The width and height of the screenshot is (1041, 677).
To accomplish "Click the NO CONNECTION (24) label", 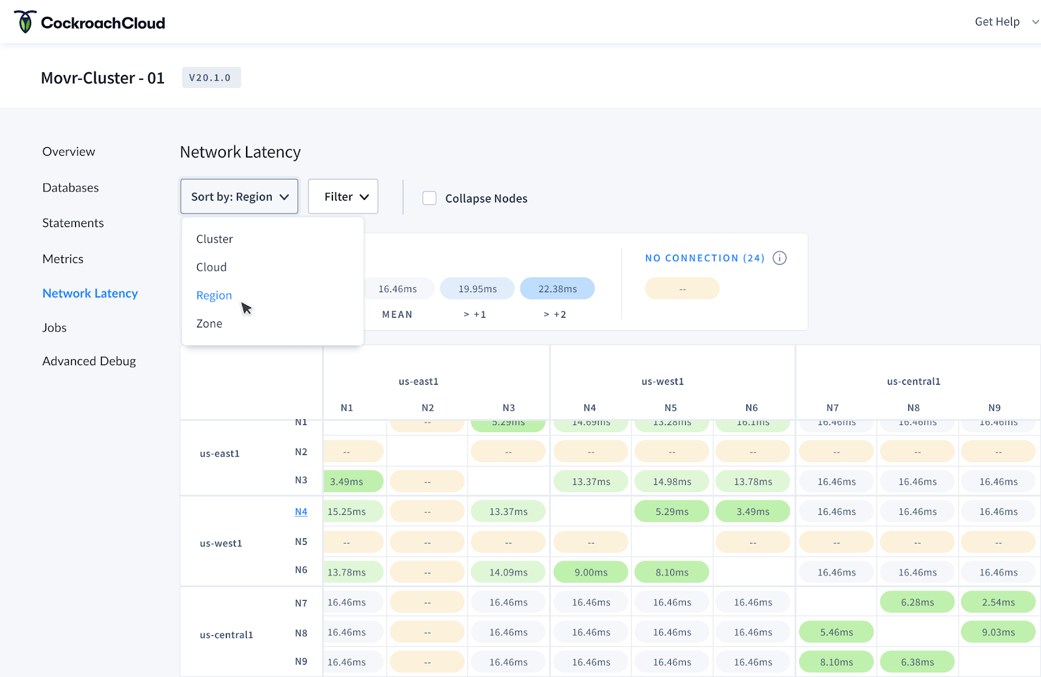I will [x=705, y=258].
